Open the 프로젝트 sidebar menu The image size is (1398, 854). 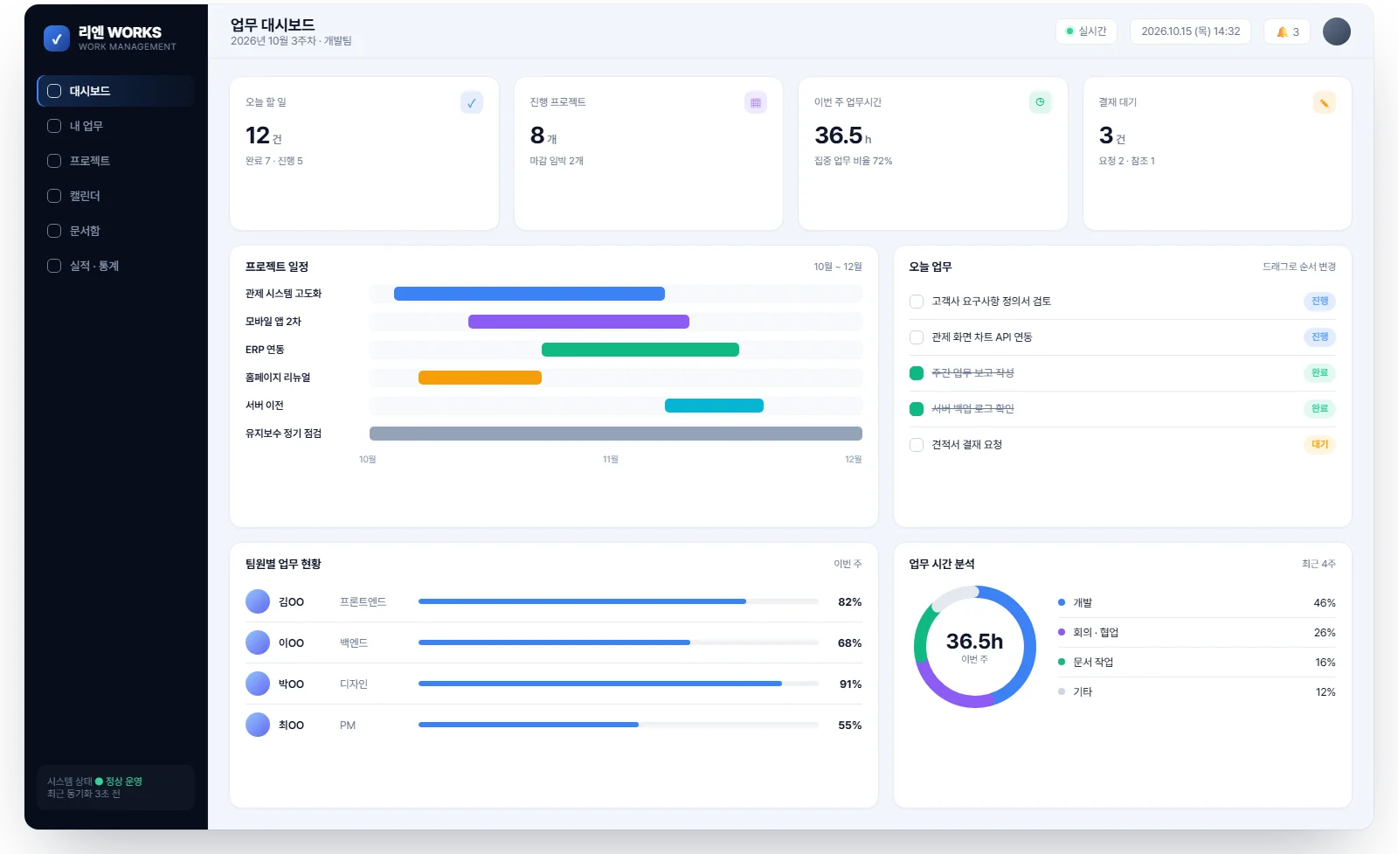pyautogui.click(x=115, y=161)
